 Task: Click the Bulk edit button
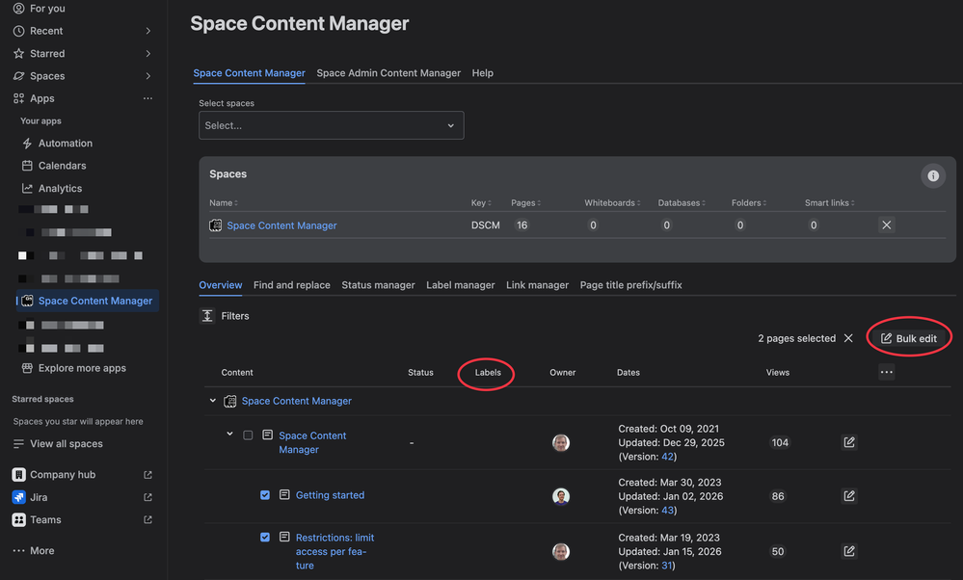pyautogui.click(x=908, y=338)
